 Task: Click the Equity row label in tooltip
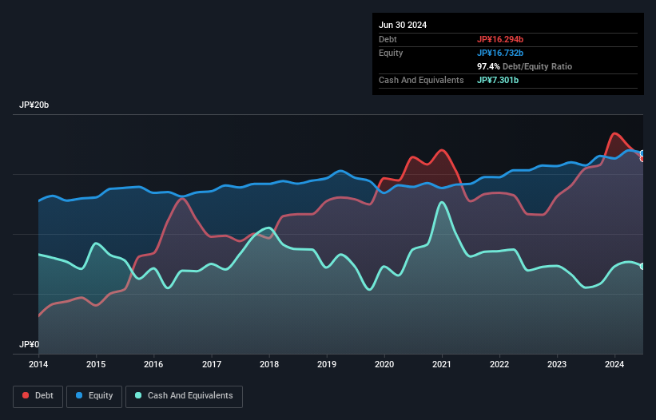[x=391, y=53]
